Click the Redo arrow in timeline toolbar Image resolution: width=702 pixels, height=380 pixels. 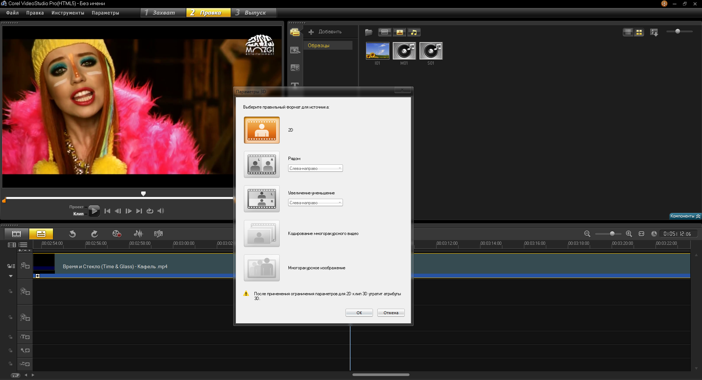[94, 234]
